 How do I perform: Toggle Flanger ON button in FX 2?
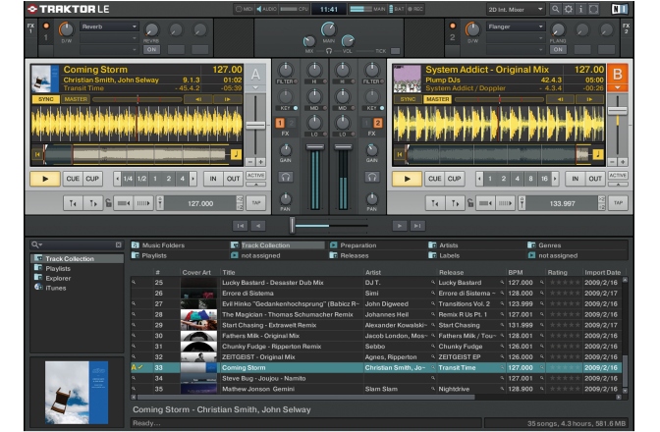pyautogui.click(x=558, y=50)
